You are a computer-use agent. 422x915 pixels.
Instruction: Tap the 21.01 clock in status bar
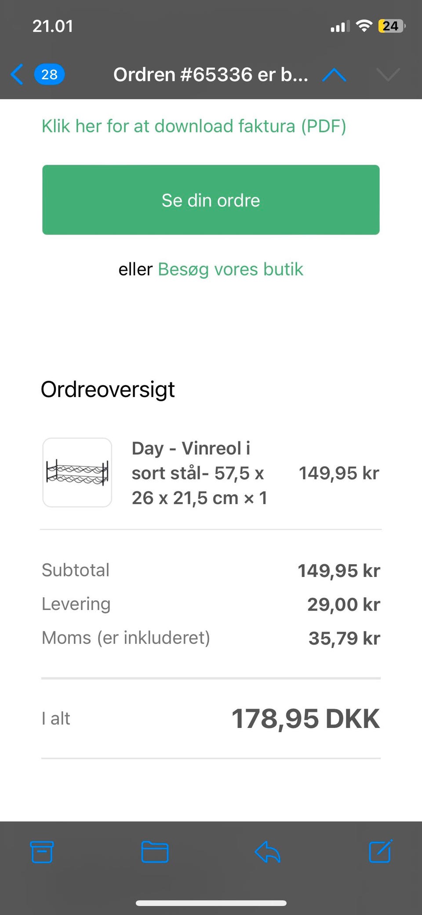coord(53,26)
